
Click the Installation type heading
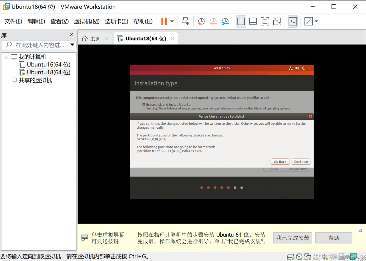156,83
